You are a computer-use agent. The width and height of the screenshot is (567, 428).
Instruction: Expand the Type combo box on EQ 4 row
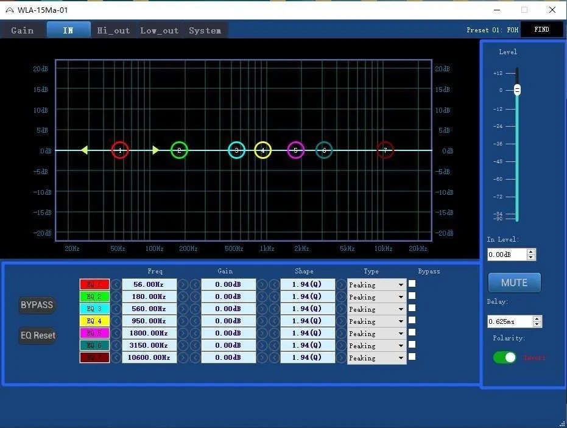[x=376, y=321]
